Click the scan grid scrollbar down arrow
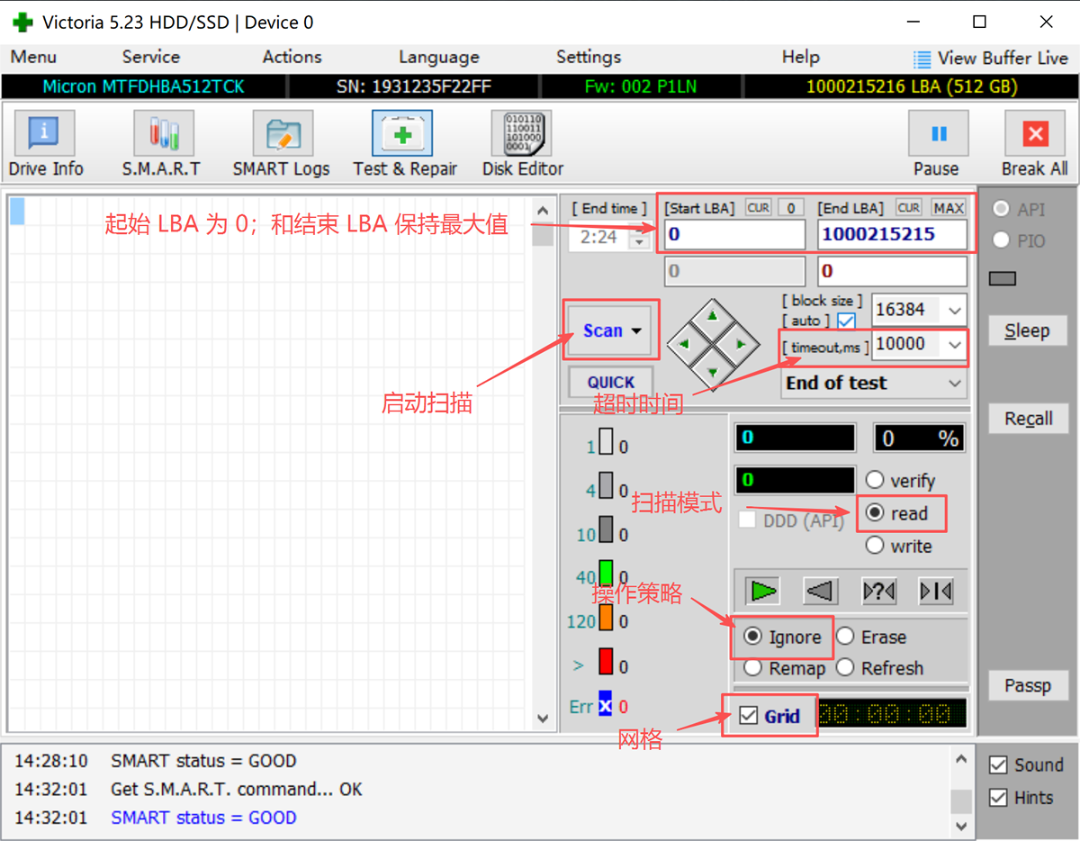This screenshot has width=1080, height=841. [543, 718]
